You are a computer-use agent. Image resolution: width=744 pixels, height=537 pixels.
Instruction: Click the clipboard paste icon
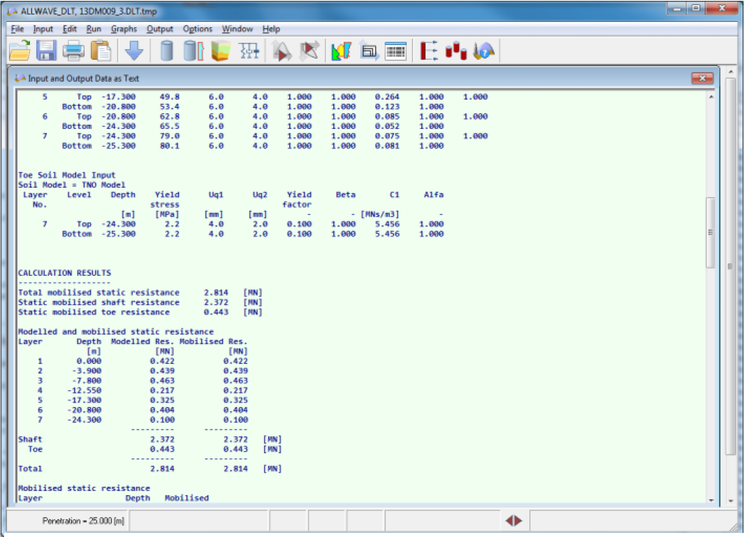101,51
